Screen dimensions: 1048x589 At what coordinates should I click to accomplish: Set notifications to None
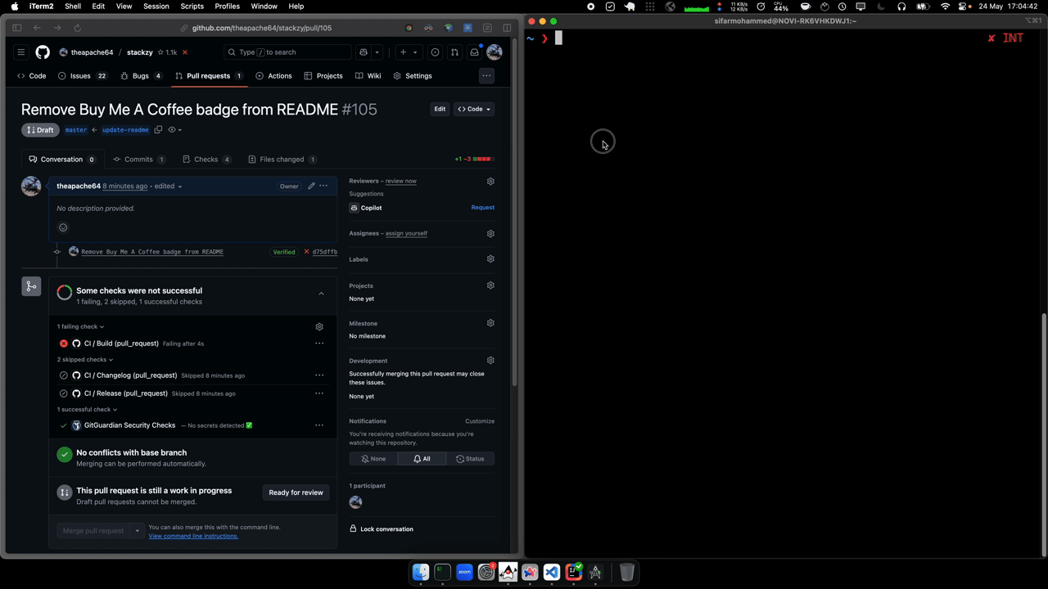[373, 459]
